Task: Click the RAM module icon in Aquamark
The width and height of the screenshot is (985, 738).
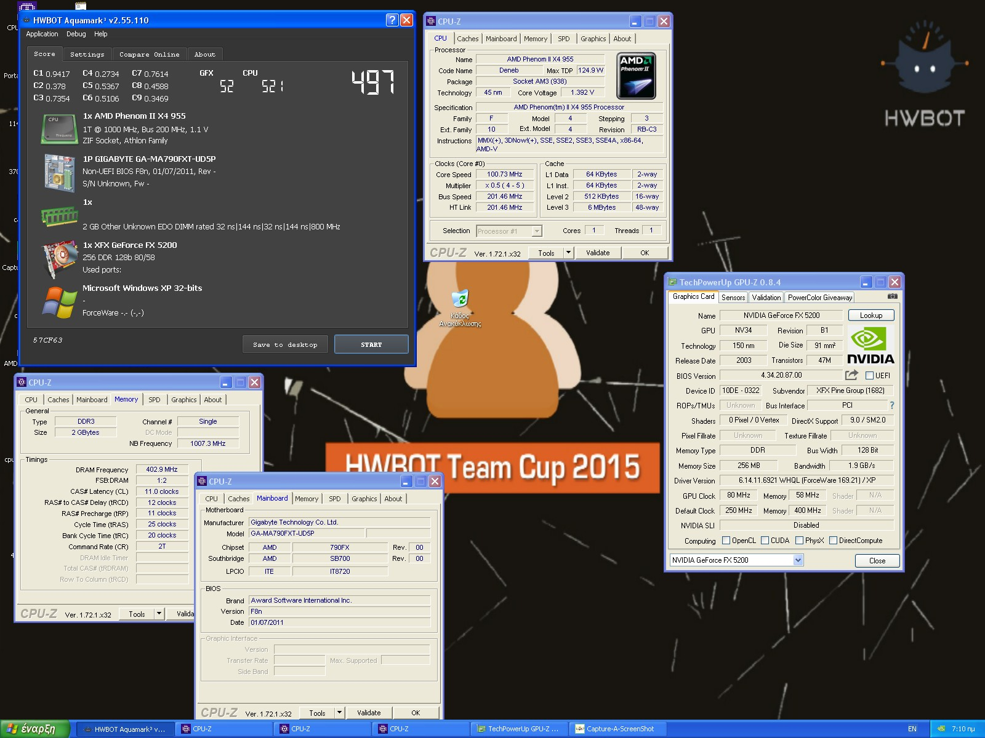Action: [x=59, y=216]
